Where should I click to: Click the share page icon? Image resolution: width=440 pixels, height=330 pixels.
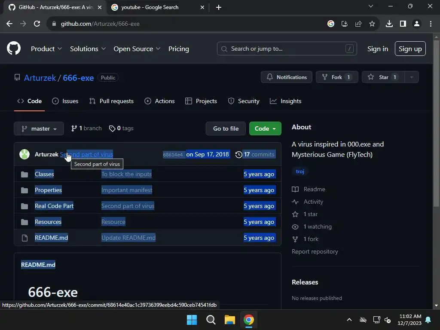[358, 24]
